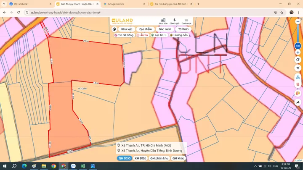303x170 pixels.
Task: Open the Danh mục hamburger menu
Action: pyautogui.click(x=186, y=21)
